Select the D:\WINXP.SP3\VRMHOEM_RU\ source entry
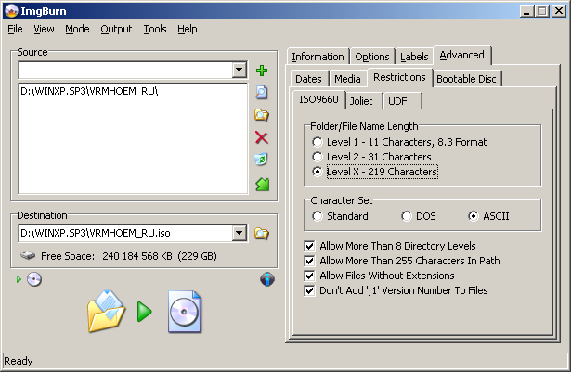The width and height of the screenshot is (571, 372). 89,91
